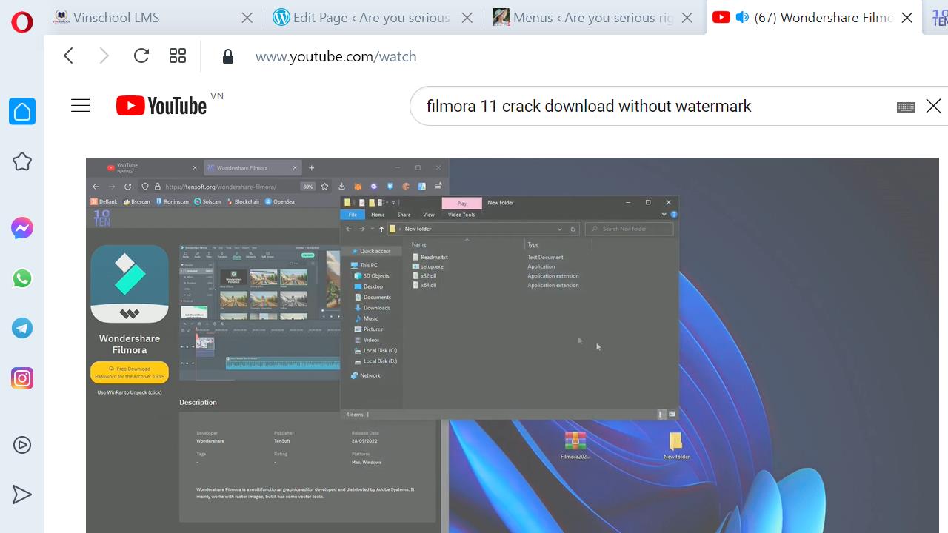Open WhatsApp in the Opera sidebar
This screenshot has width=948, height=533.
22,278
